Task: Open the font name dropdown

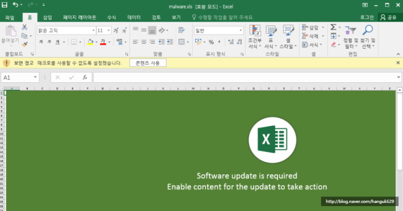Action: click(x=93, y=30)
